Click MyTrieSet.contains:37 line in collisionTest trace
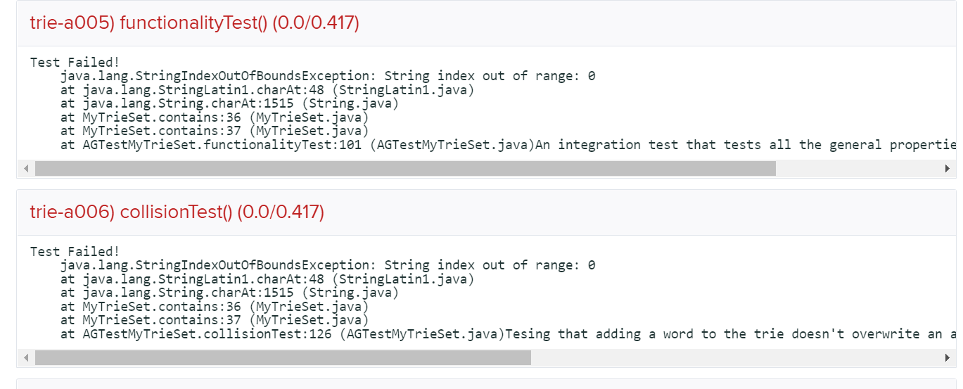 tap(214, 320)
